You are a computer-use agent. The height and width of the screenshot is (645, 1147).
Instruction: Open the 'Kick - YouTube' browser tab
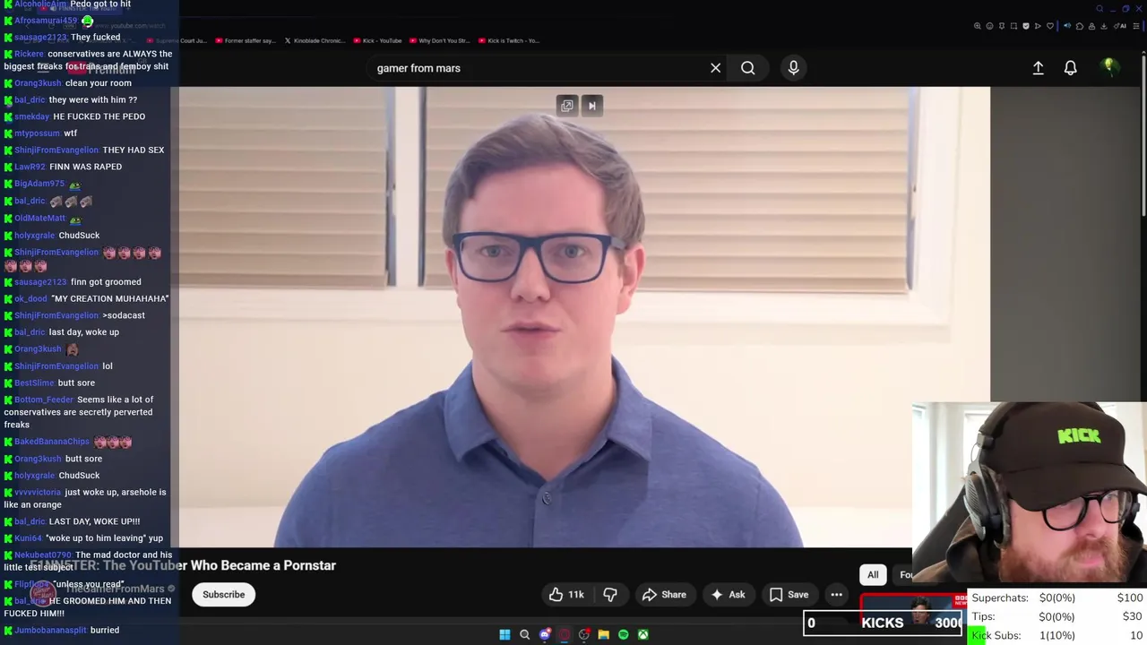tap(376, 40)
